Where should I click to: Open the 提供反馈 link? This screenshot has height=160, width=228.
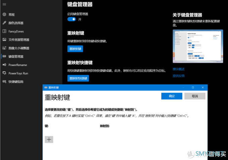pyautogui.click(x=179, y=76)
